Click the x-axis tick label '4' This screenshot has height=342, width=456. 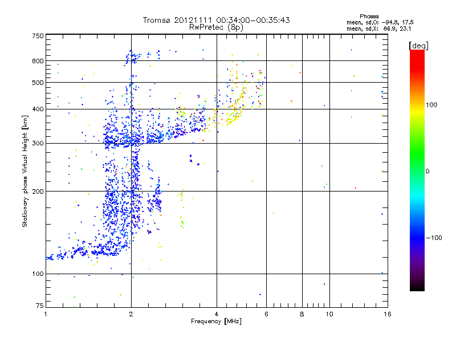217,314
